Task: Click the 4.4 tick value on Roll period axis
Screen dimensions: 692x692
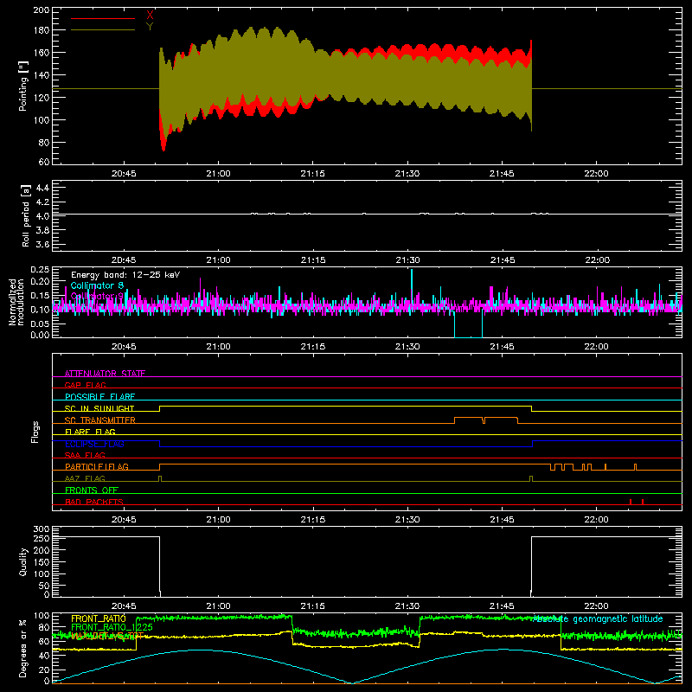Action: click(x=42, y=188)
